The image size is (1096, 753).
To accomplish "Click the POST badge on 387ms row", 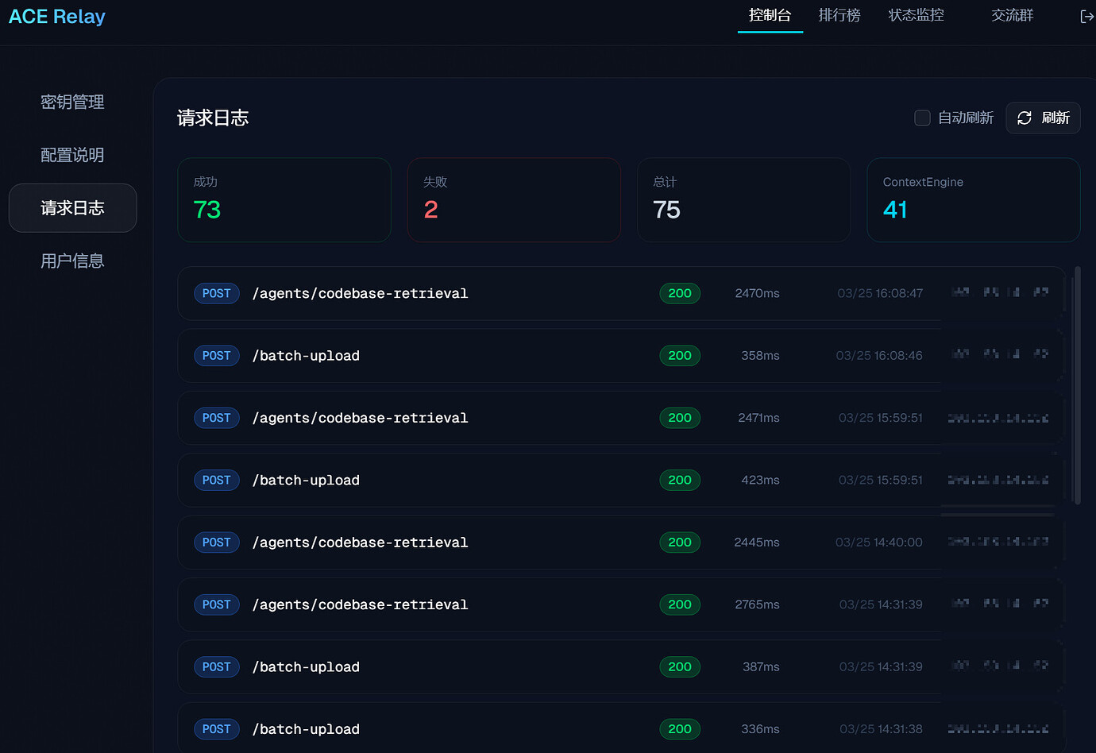I will pos(217,666).
